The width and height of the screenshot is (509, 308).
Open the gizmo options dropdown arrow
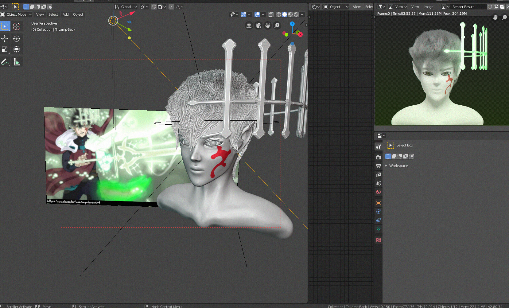tap(249, 14)
